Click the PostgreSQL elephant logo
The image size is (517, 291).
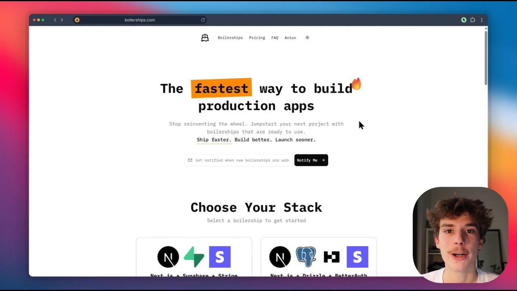(306, 257)
